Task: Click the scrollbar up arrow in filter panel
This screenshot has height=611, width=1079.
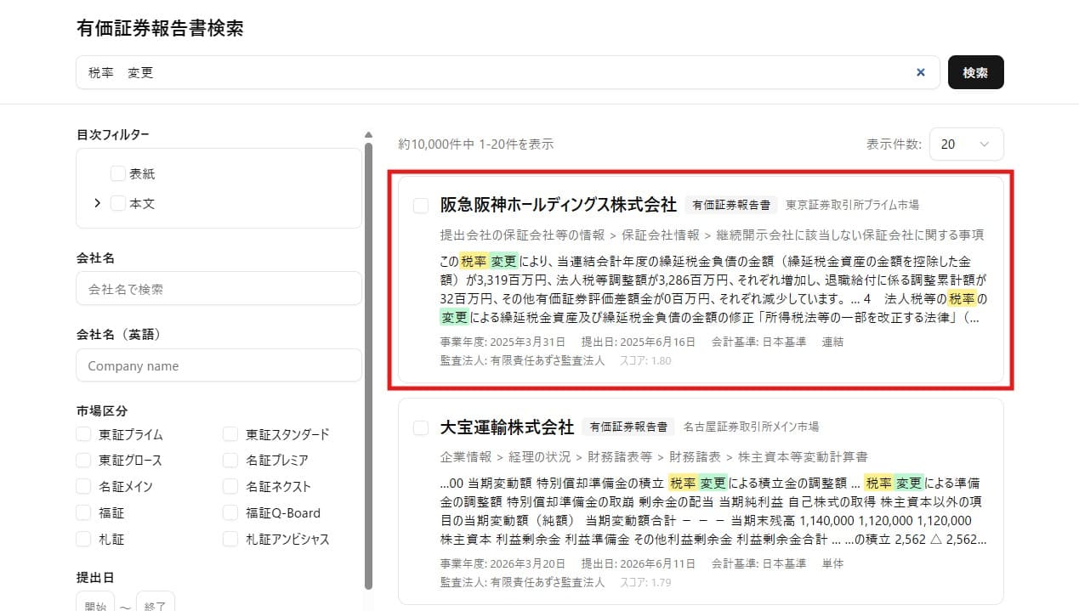Action: (x=368, y=134)
